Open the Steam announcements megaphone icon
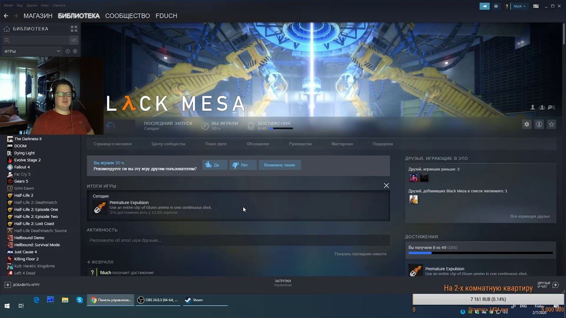566x318 pixels. pyautogui.click(x=485, y=6)
